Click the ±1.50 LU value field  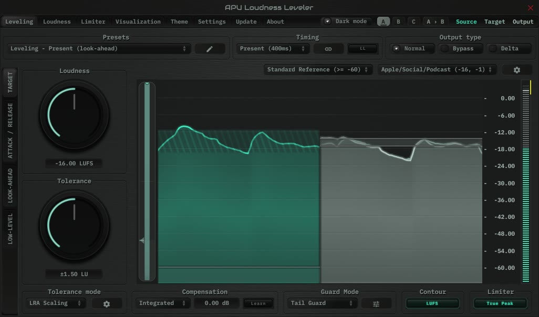(74, 274)
